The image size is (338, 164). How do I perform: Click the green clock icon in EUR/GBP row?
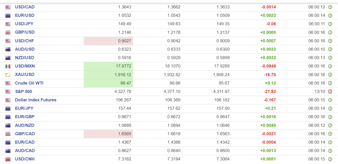pos(330,117)
